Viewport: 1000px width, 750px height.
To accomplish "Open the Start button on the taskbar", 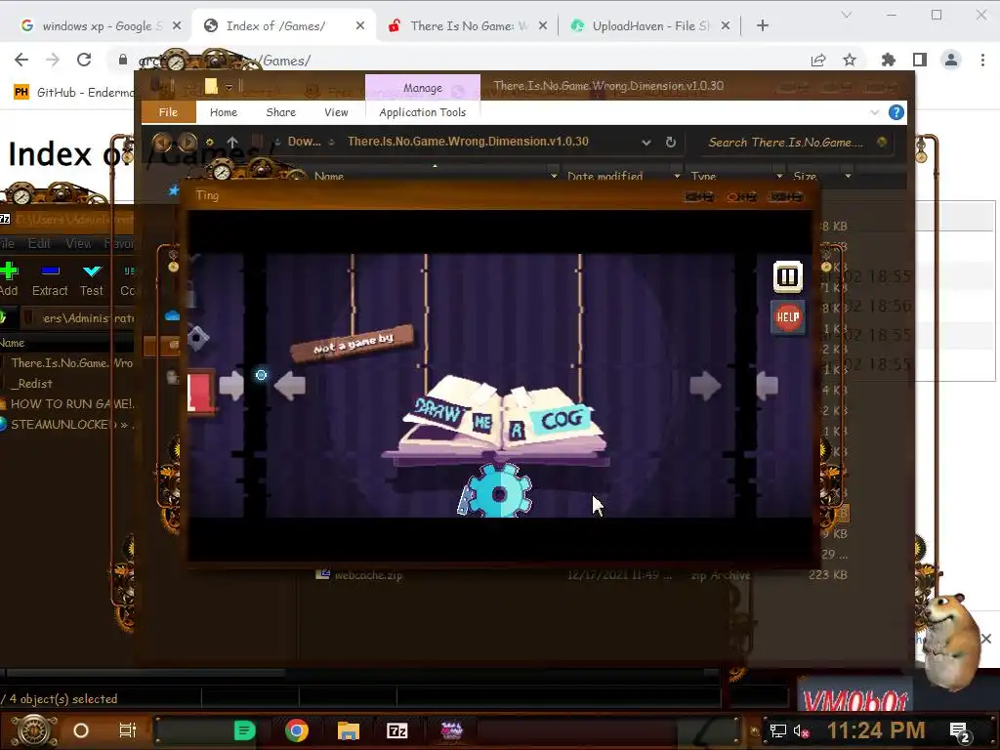I will coord(34,730).
